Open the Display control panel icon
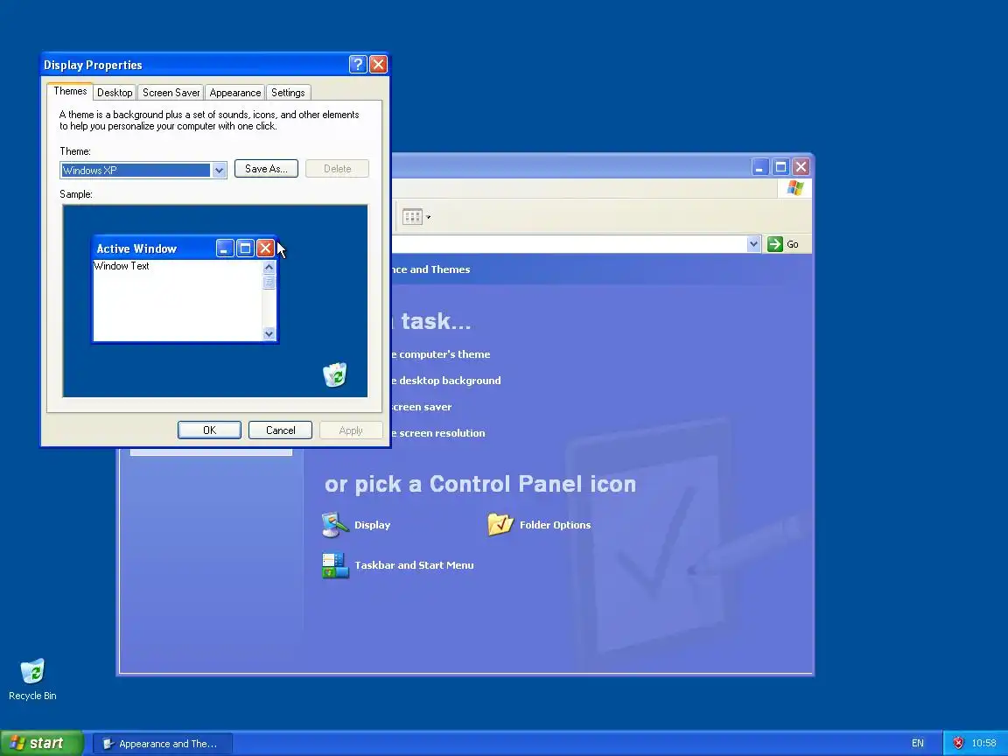This screenshot has width=1008, height=756. coord(335,525)
